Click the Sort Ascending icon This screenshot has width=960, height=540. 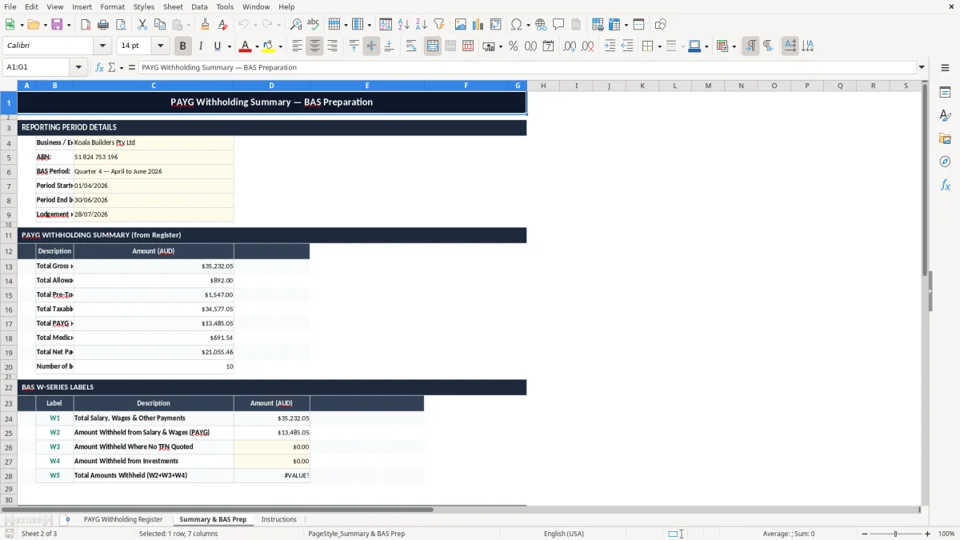click(404, 25)
